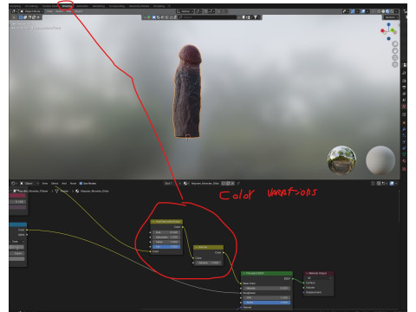Collapse the Principled BSDF node

tap(244, 273)
